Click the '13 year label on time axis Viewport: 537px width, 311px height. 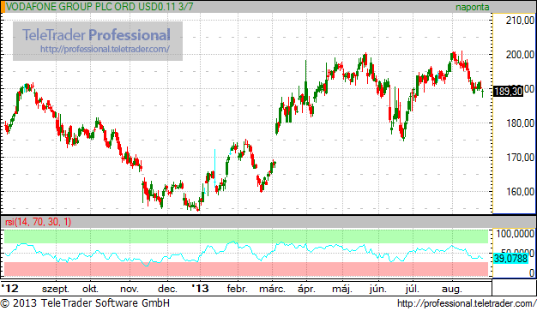(x=200, y=289)
